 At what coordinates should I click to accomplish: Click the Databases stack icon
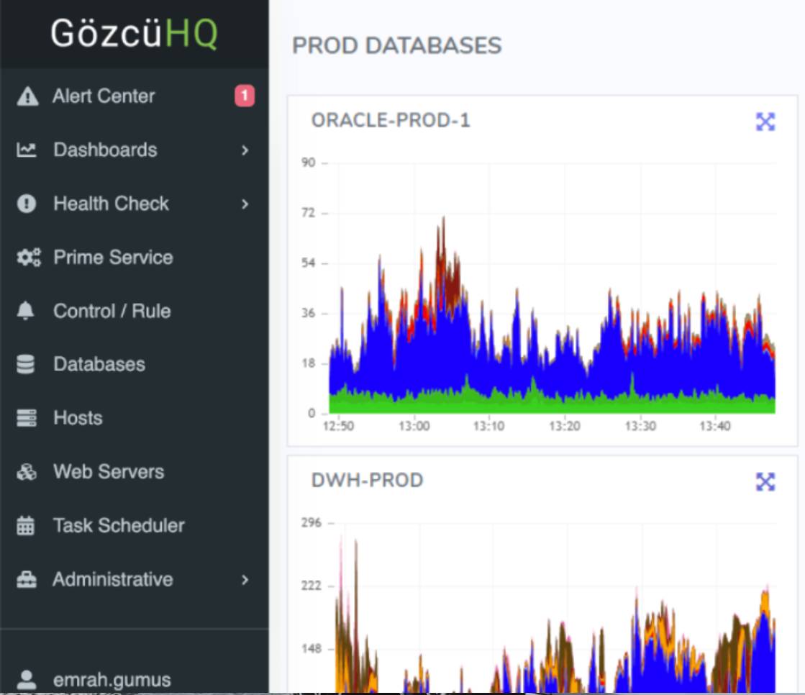pyautogui.click(x=26, y=364)
